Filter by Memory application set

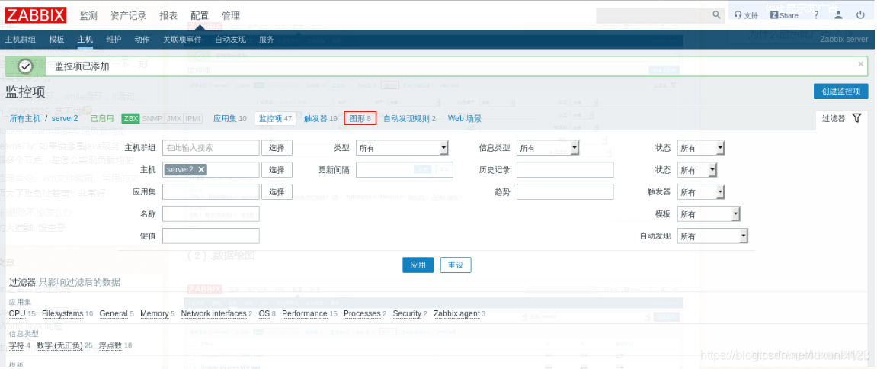coord(155,313)
